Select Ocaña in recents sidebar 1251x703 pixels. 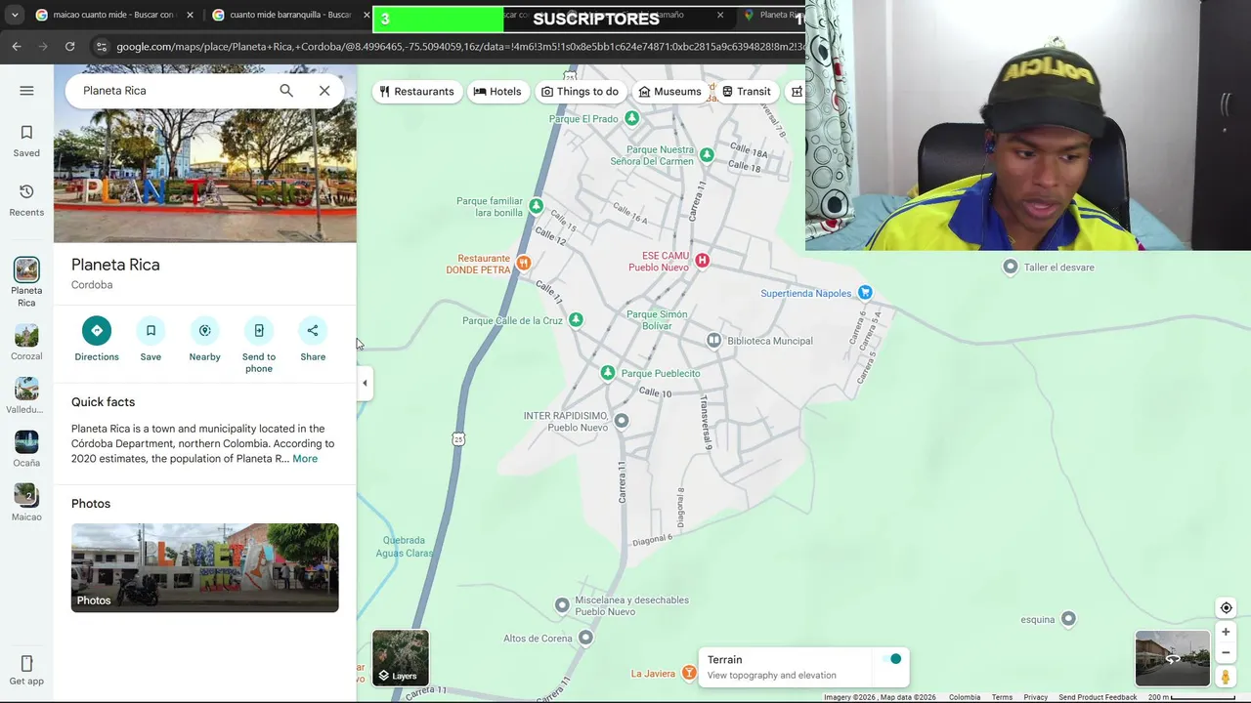[x=26, y=449]
